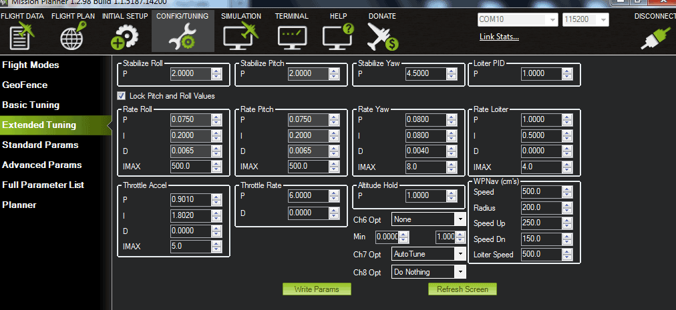Click the Rate Yaw I stepper arrows
The width and height of the screenshot is (676, 310).
coord(452,135)
